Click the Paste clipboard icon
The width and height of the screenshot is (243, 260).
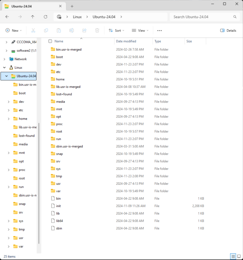(x=59, y=30)
